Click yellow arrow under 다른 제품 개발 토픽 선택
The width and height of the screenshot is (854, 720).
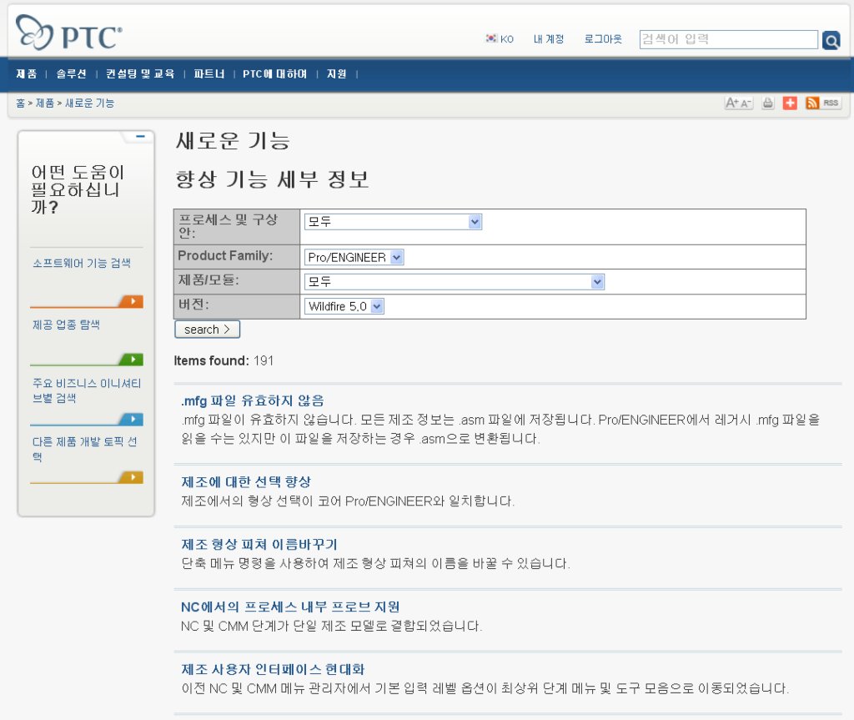[x=131, y=477]
